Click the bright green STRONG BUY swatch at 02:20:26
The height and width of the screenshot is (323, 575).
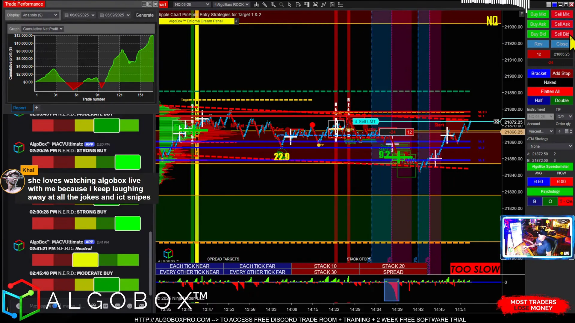click(x=128, y=162)
